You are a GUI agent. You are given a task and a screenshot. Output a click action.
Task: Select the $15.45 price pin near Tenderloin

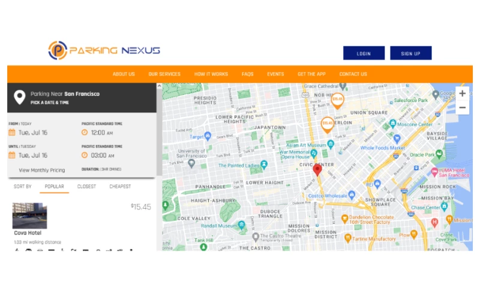tap(327, 125)
